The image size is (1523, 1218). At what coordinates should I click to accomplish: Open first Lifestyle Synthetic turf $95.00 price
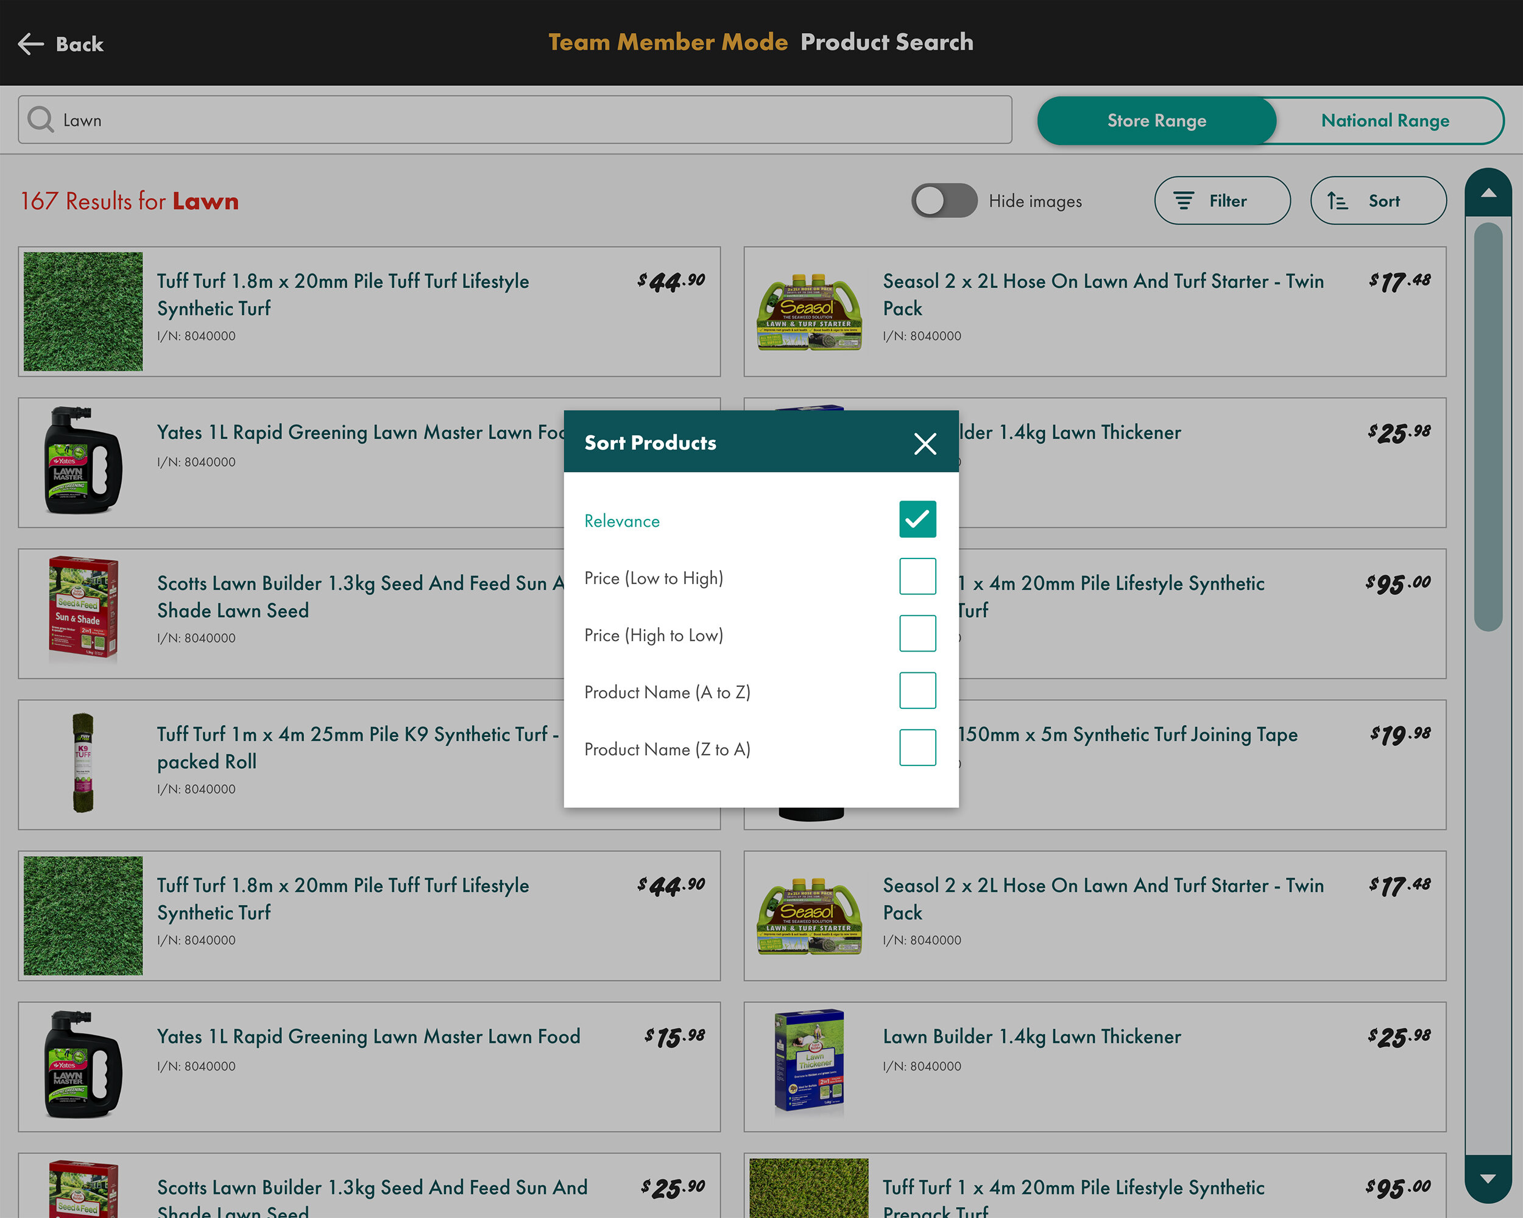(1398, 584)
